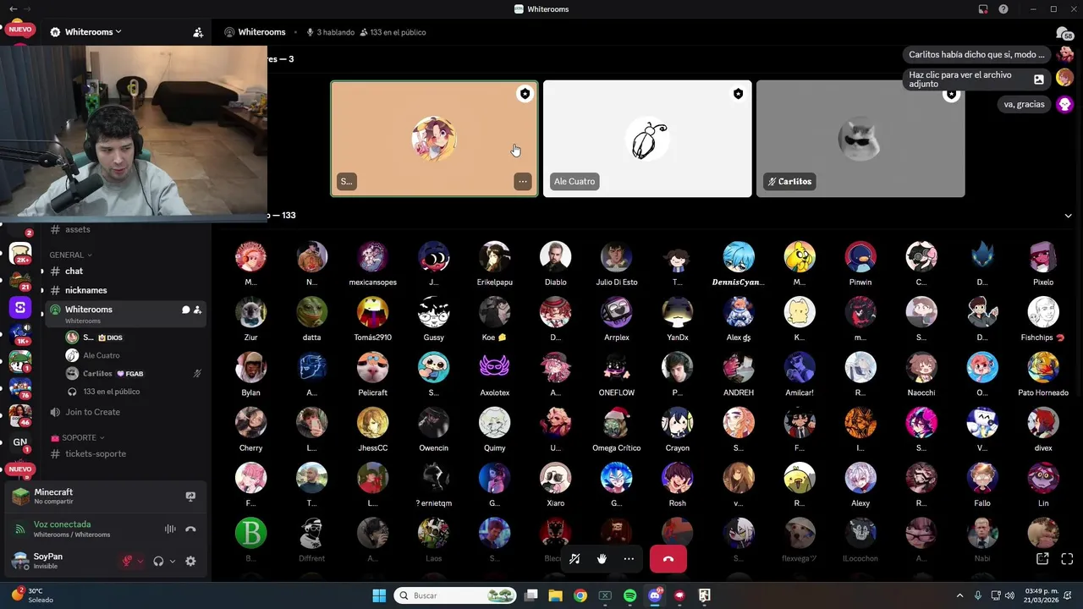Open File Explorer from the taskbar
The width and height of the screenshot is (1083, 609).
tap(555, 595)
